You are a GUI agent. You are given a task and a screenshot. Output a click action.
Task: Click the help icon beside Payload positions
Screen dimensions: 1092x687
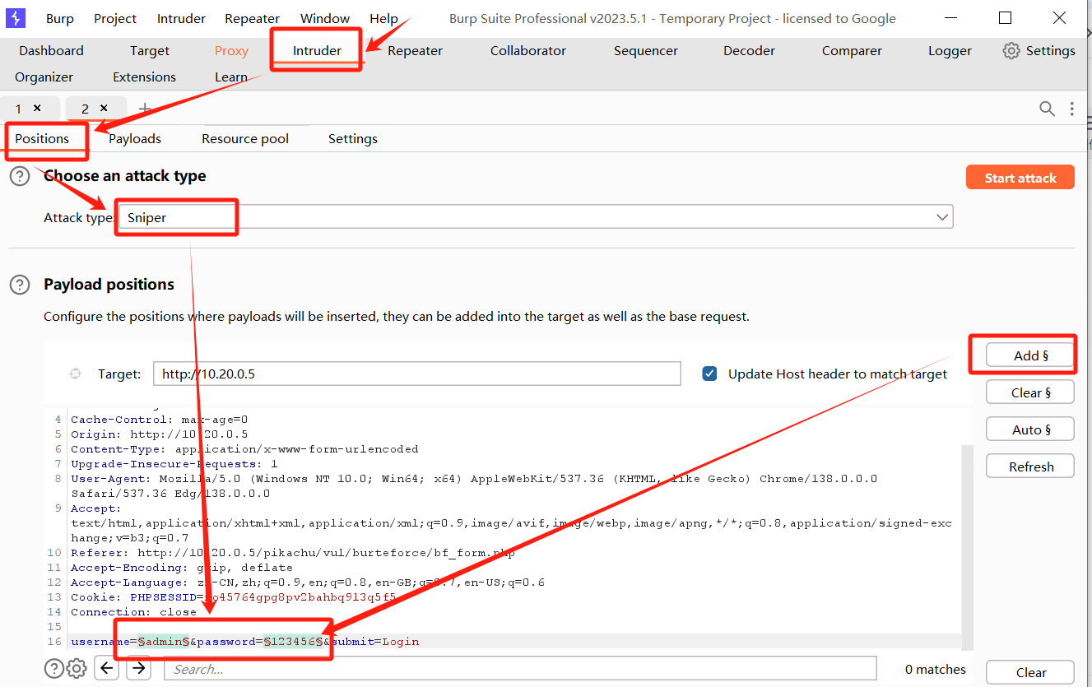20,285
